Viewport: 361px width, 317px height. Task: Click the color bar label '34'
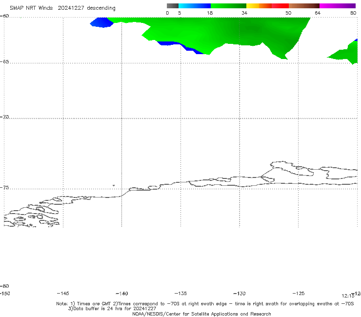244,13
